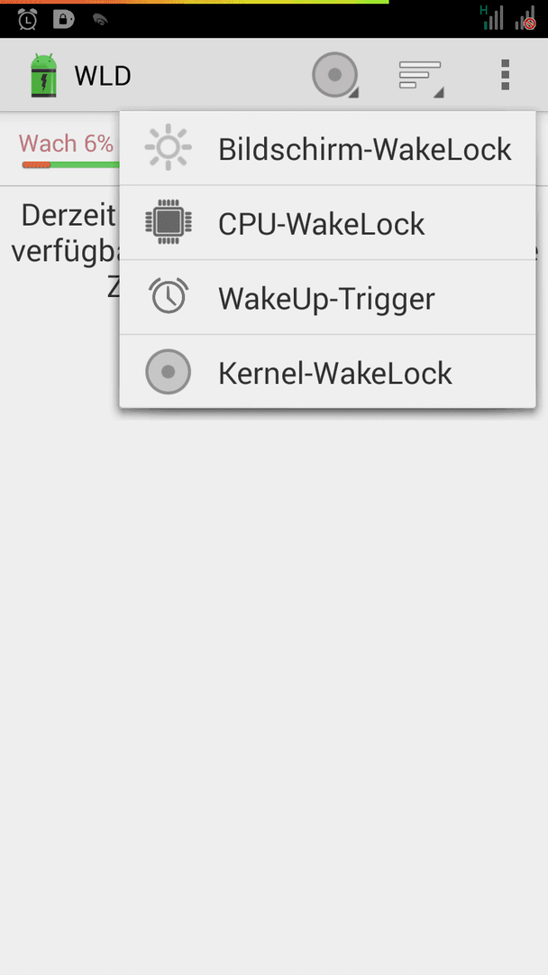The width and height of the screenshot is (548, 975).
Task: Select WakeUp-Trigger option
Action: (328, 297)
